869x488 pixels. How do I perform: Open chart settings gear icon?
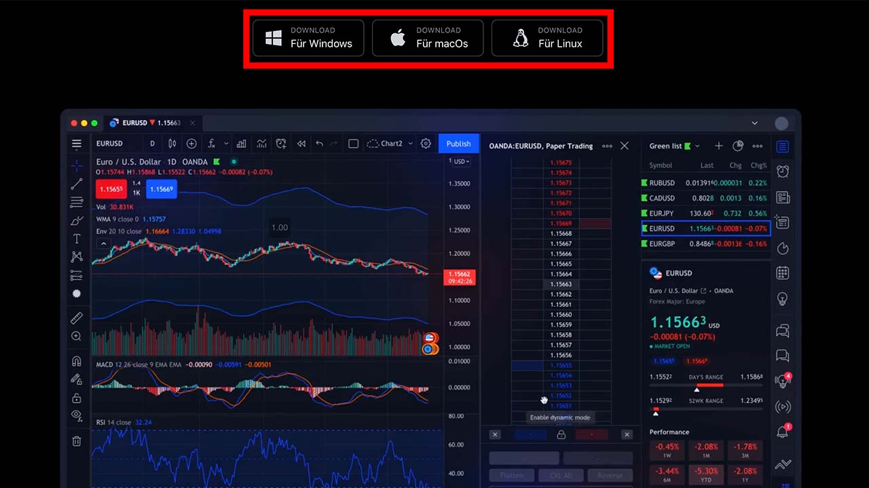pyautogui.click(x=426, y=144)
